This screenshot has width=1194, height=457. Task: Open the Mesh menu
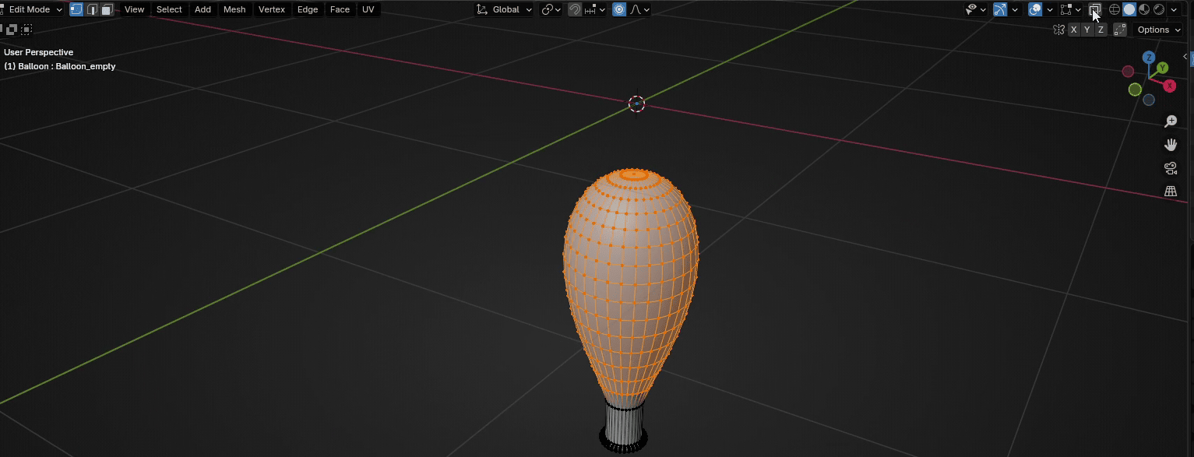(x=234, y=9)
